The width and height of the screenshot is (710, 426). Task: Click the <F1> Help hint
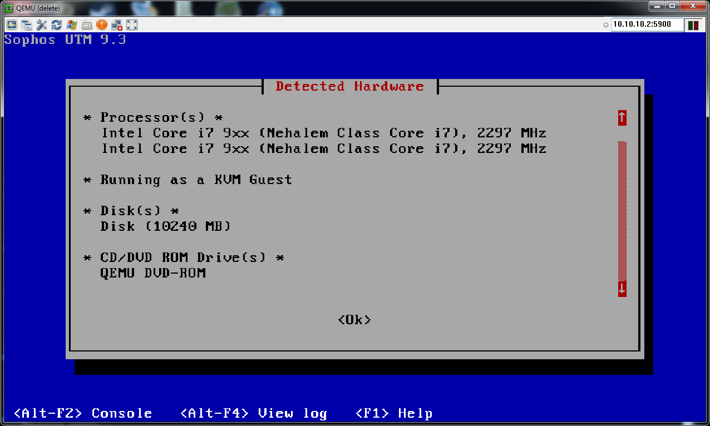click(x=394, y=413)
